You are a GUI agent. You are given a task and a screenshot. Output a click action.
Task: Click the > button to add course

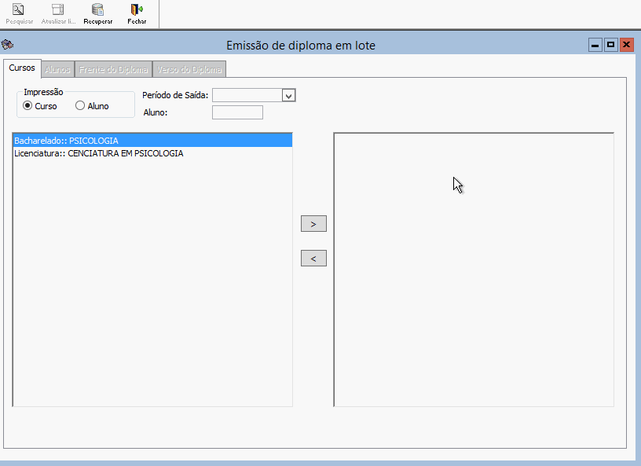click(x=313, y=224)
